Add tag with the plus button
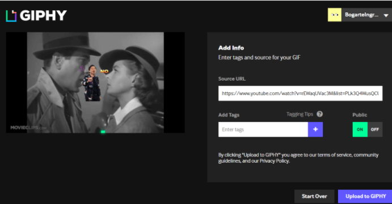This screenshot has width=392, height=204. coord(315,129)
